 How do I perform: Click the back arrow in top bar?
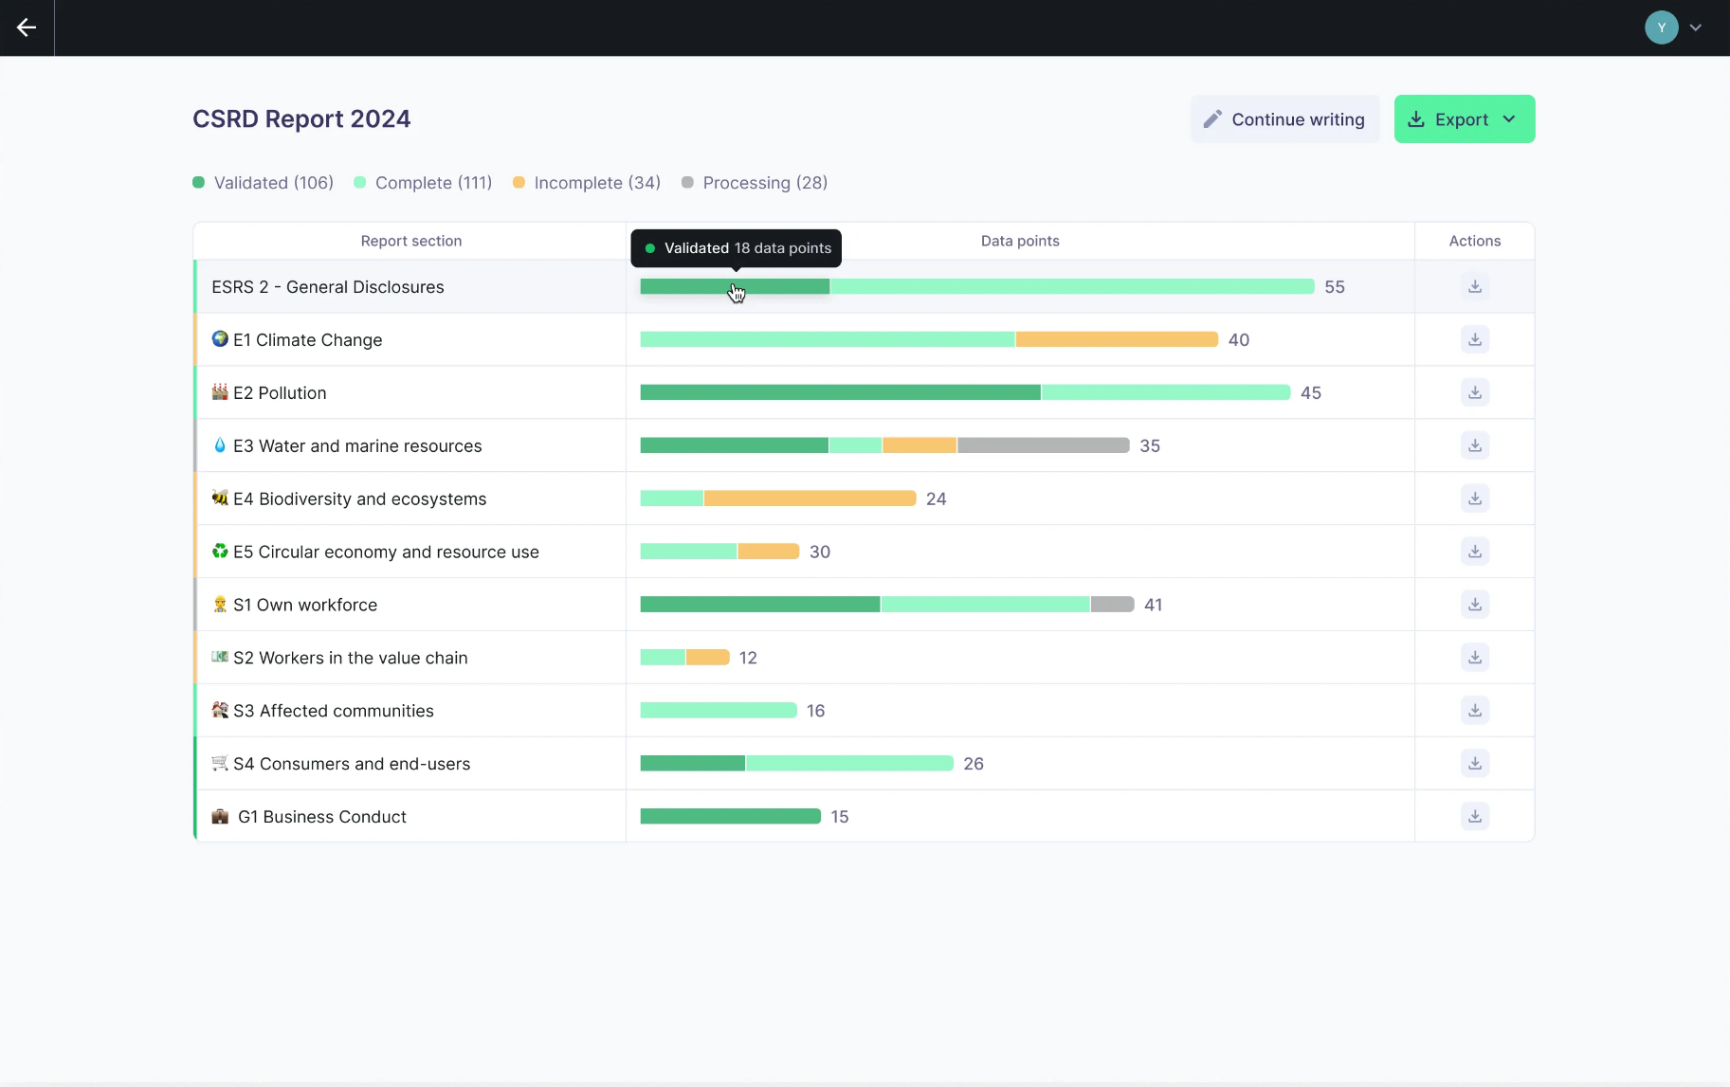[x=27, y=27]
